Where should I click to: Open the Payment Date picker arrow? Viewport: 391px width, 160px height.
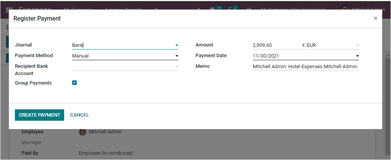[357, 56]
